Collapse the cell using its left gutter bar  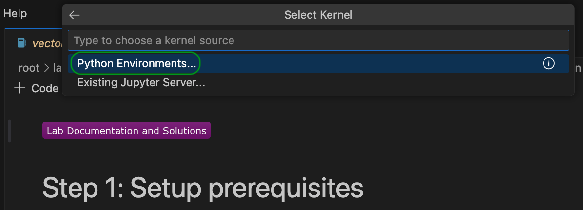10,131
